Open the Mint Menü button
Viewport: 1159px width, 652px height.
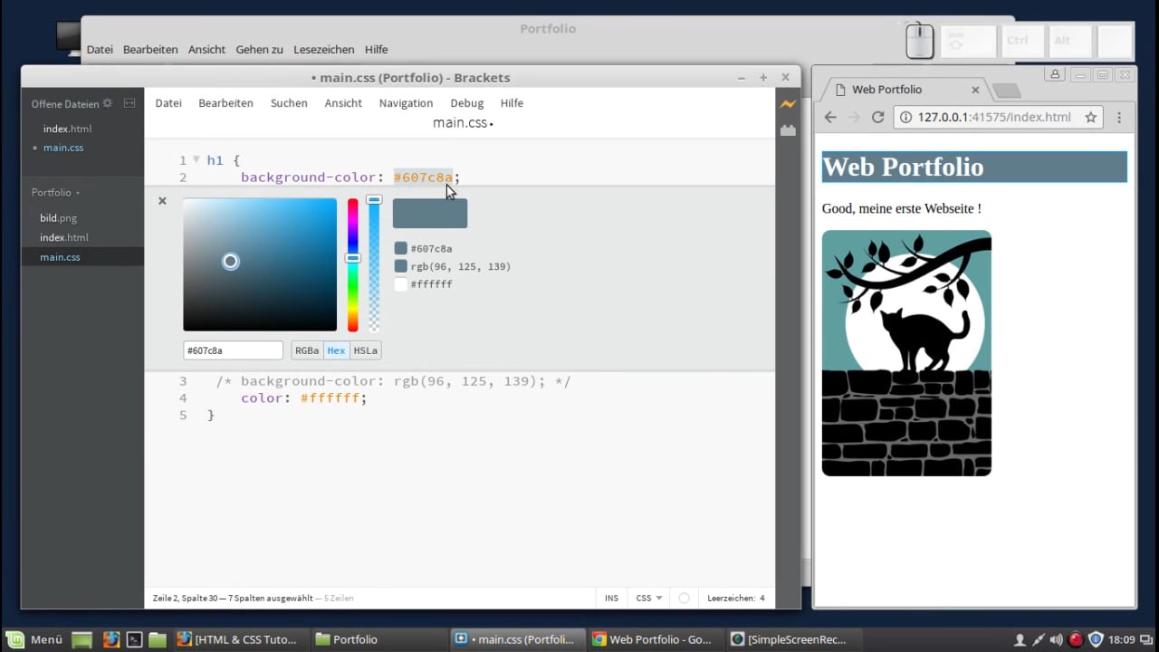point(35,639)
